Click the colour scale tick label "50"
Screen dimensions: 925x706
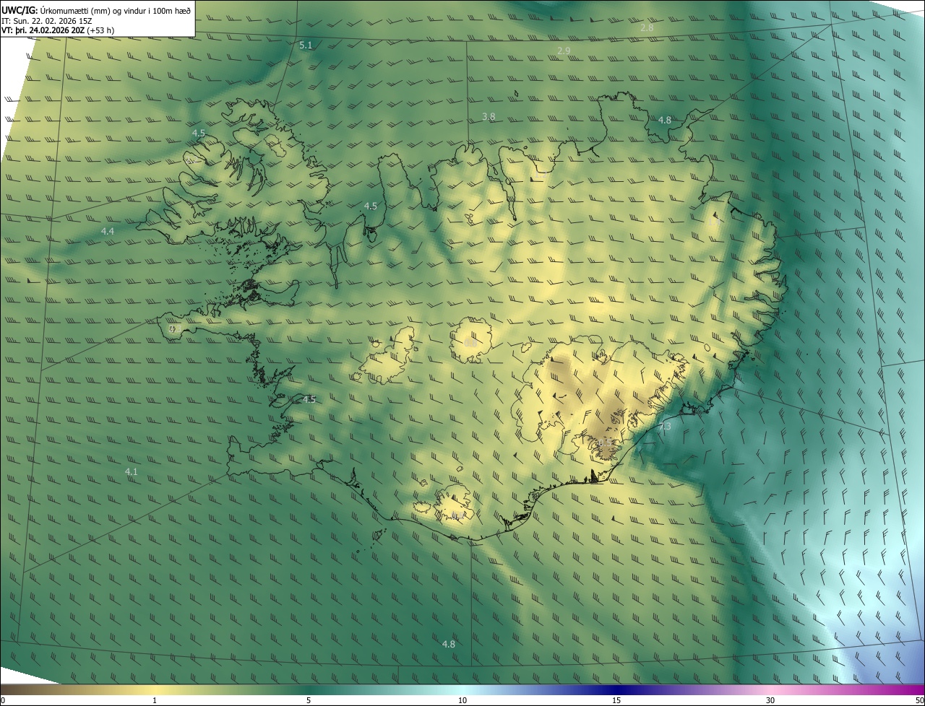[919, 700]
